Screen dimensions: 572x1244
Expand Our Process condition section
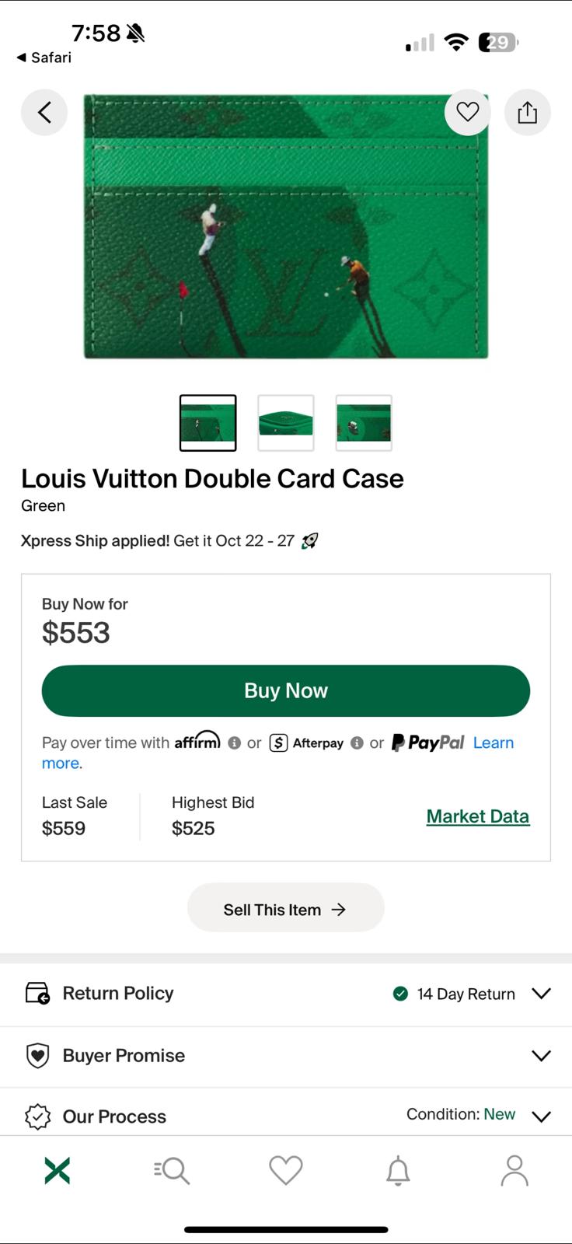(541, 1116)
